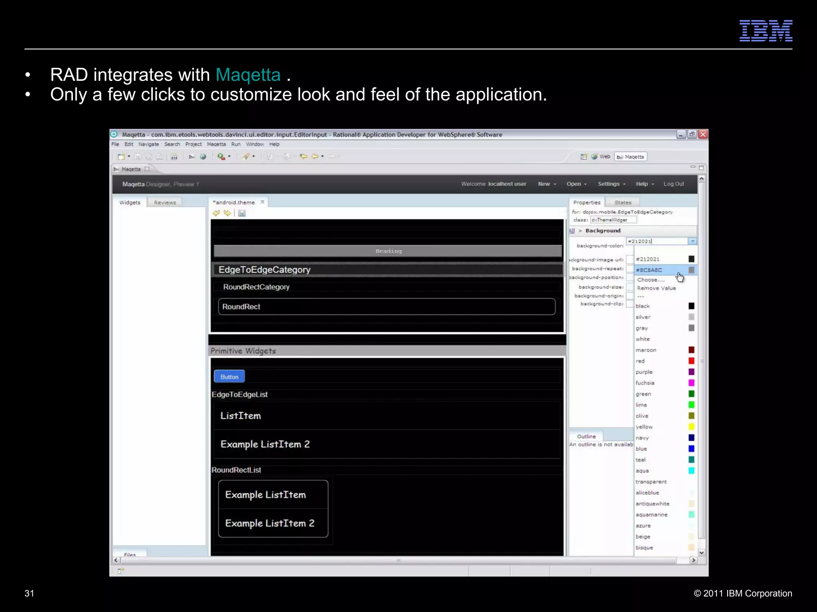Click the Back navigation arrow icon

coord(315,157)
